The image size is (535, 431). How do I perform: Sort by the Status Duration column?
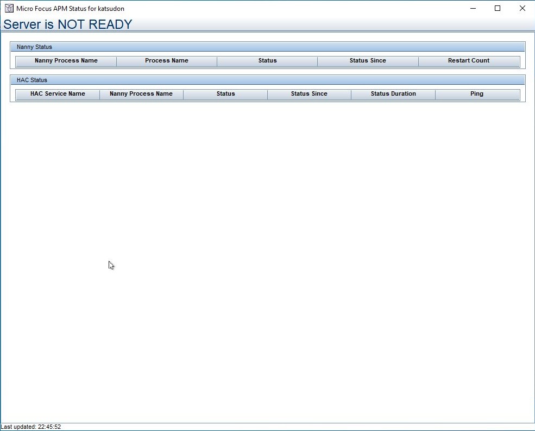(393, 93)
